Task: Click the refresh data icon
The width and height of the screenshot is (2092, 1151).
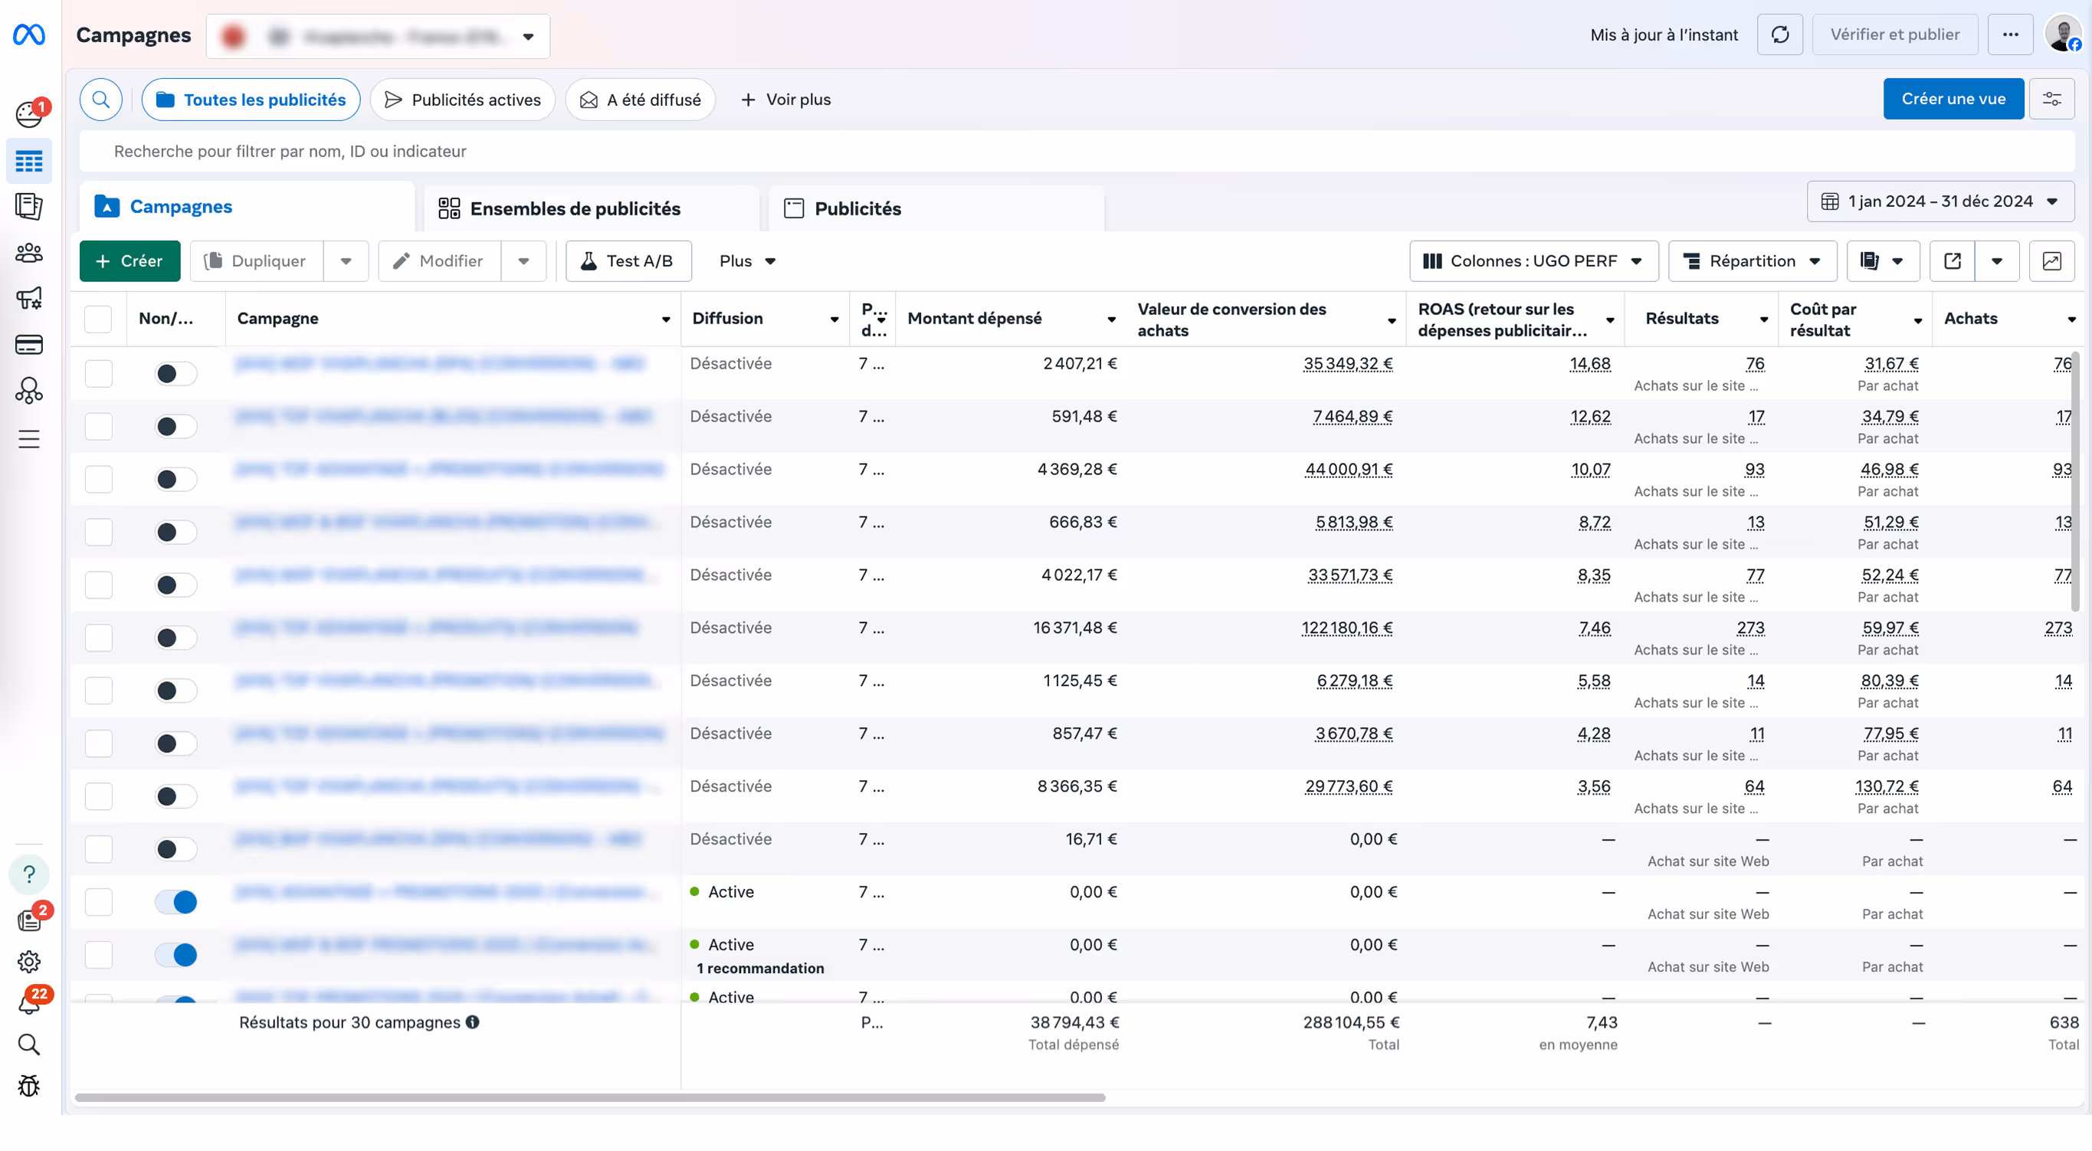Action: point(1779,35)
